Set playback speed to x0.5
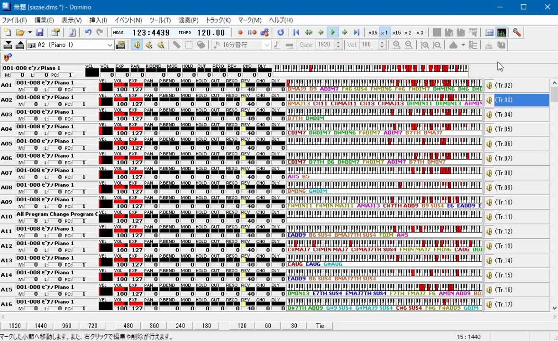This screenshot has height=341, width=558. 373,32
